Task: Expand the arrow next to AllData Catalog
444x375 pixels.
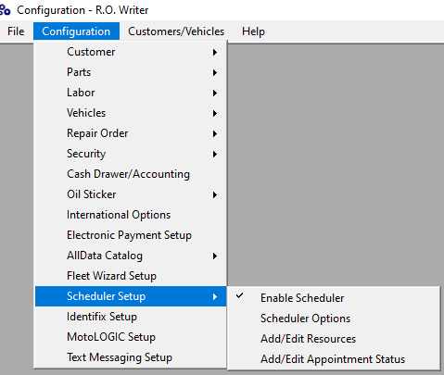Action: click(215, 256)
